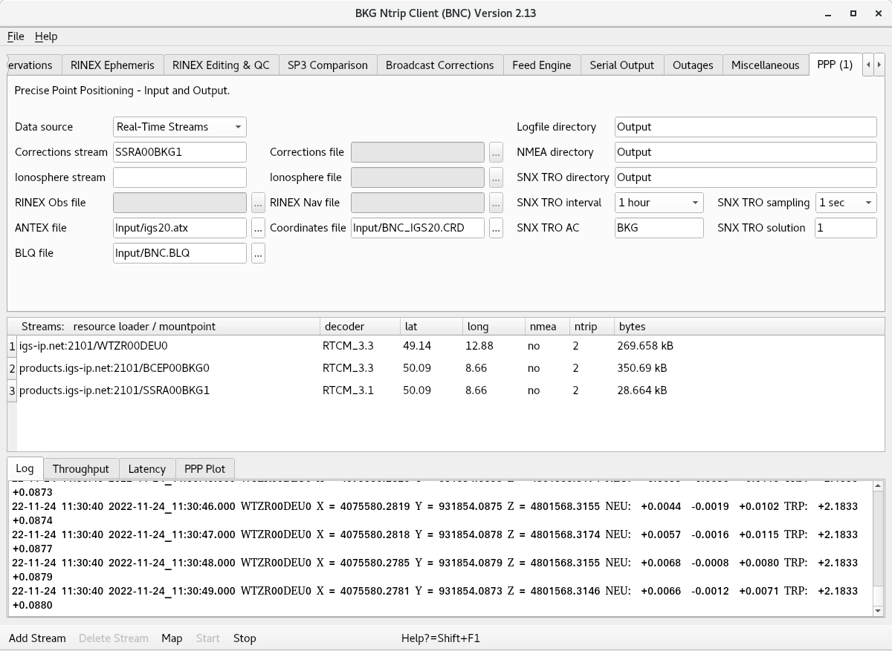The width and height of the screenshot is (892, 651).
Task: Show the PPP Plot tab
Action: (204, 468)
